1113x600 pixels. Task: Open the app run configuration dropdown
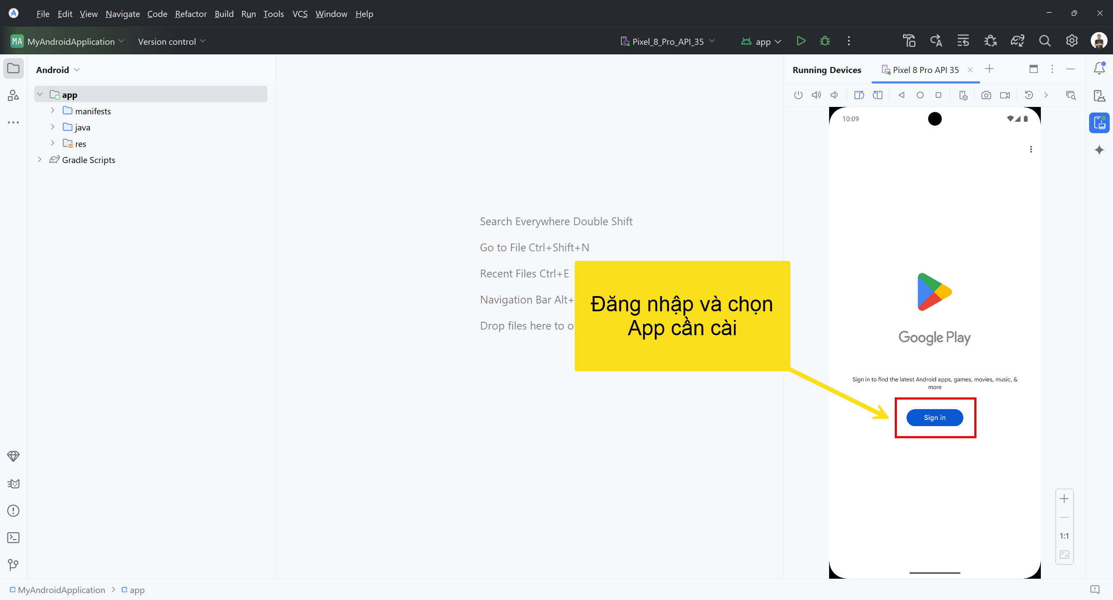point(762,41)
